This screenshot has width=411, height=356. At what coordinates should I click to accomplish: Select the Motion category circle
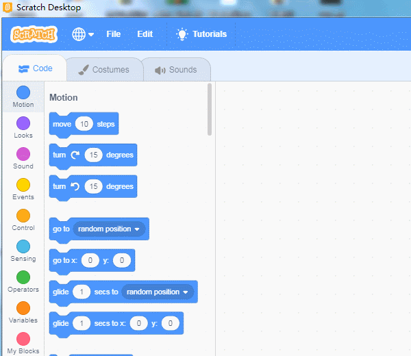(23, 92)
